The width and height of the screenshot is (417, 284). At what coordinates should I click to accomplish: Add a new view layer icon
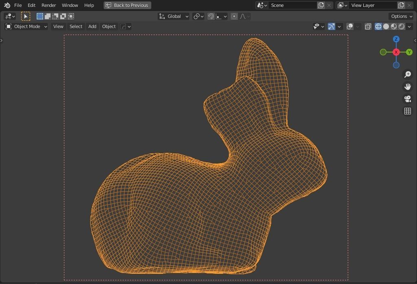[x=401, y=5]
